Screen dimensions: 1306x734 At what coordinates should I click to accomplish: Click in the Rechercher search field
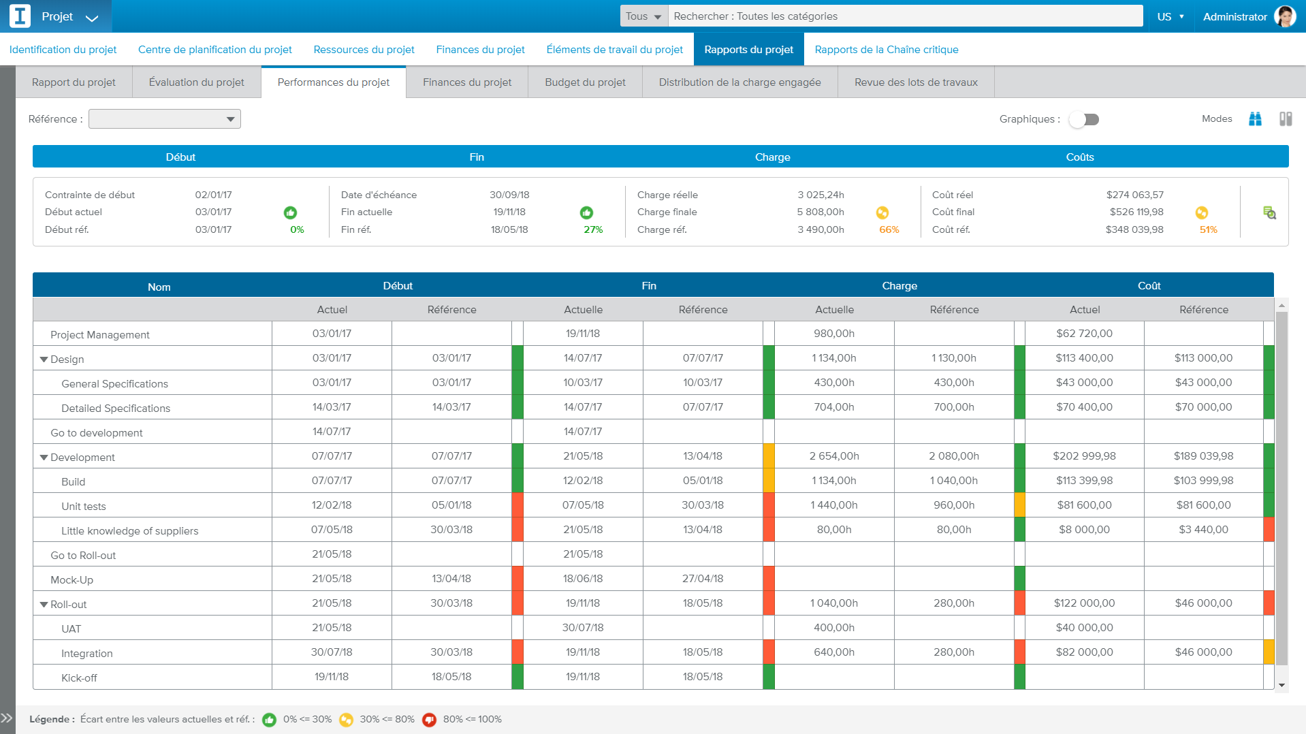pos(905,16)
